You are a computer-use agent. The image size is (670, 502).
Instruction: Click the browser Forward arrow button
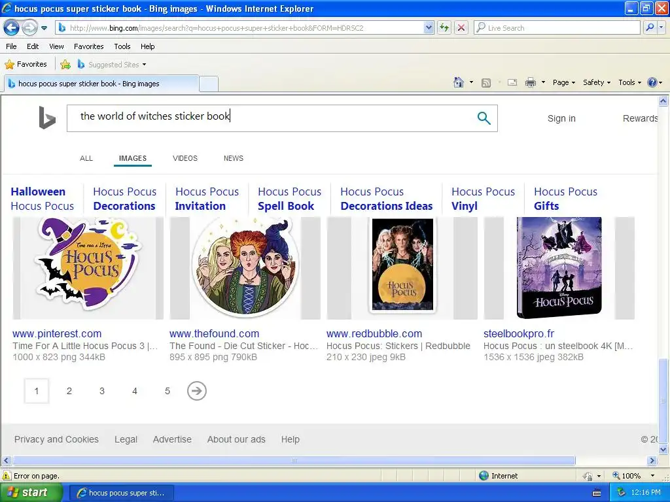point(29,28)
